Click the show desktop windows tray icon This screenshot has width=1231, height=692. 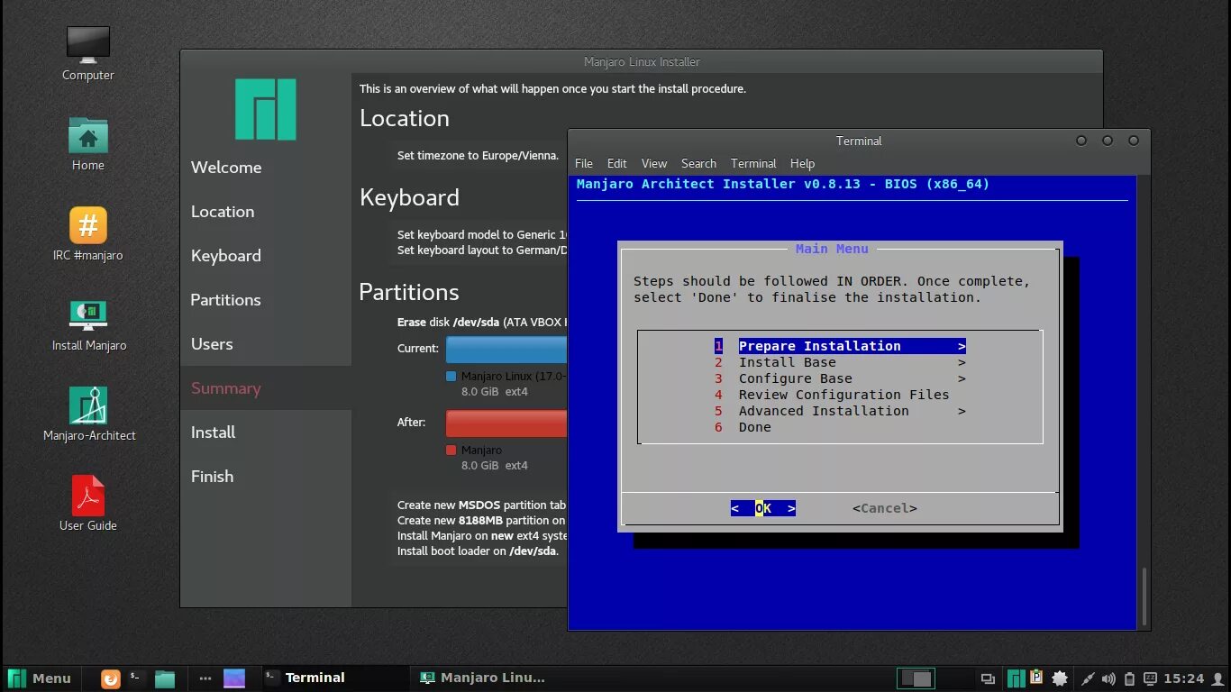(x=989, y=678)
